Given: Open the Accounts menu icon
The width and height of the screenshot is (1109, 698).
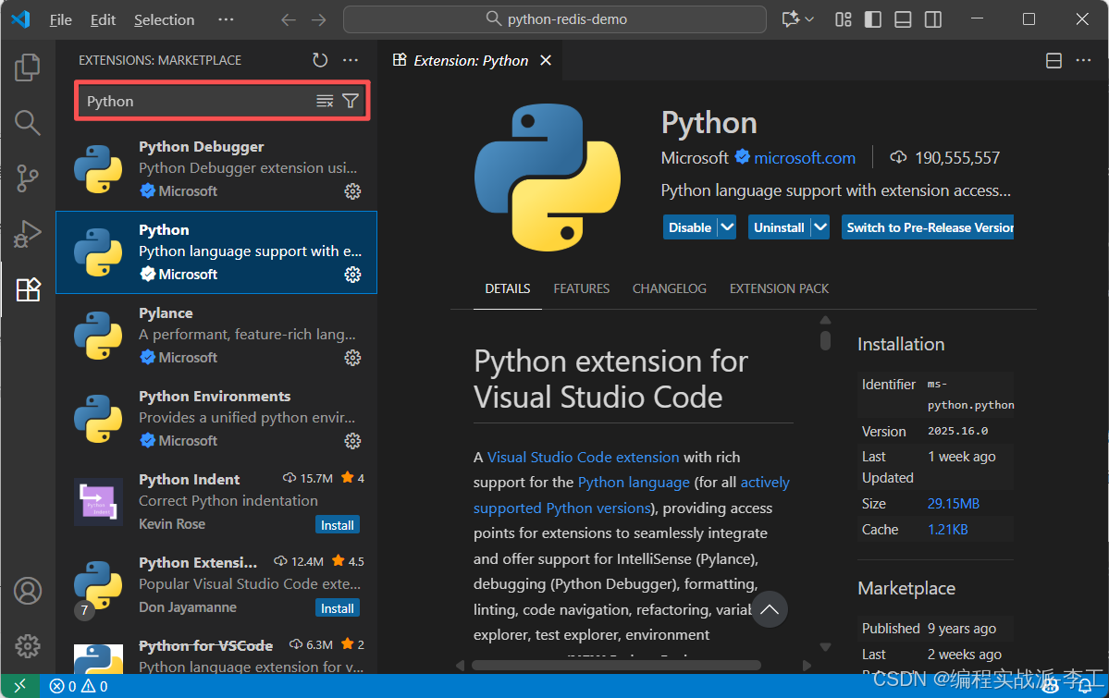Looking at the screenshot, I should click(28, 591).
